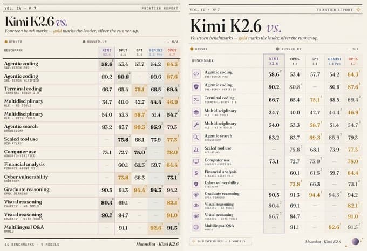
Task: Click the 80.4 Kimi Visual reasoning score, right panel
Action: 274,206
